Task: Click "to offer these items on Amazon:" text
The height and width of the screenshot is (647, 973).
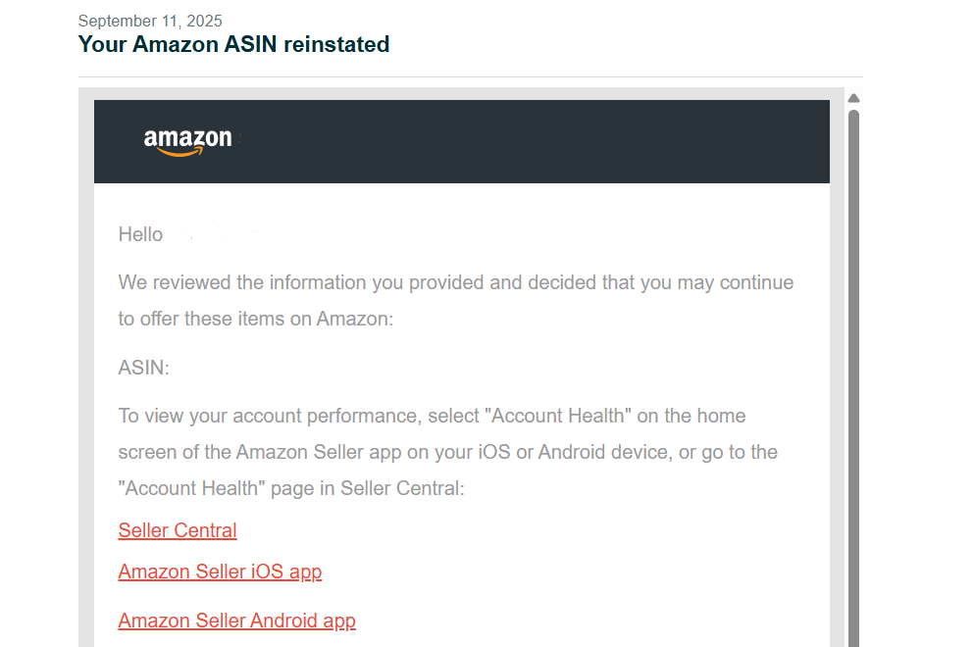Action: tap(256, 320)
